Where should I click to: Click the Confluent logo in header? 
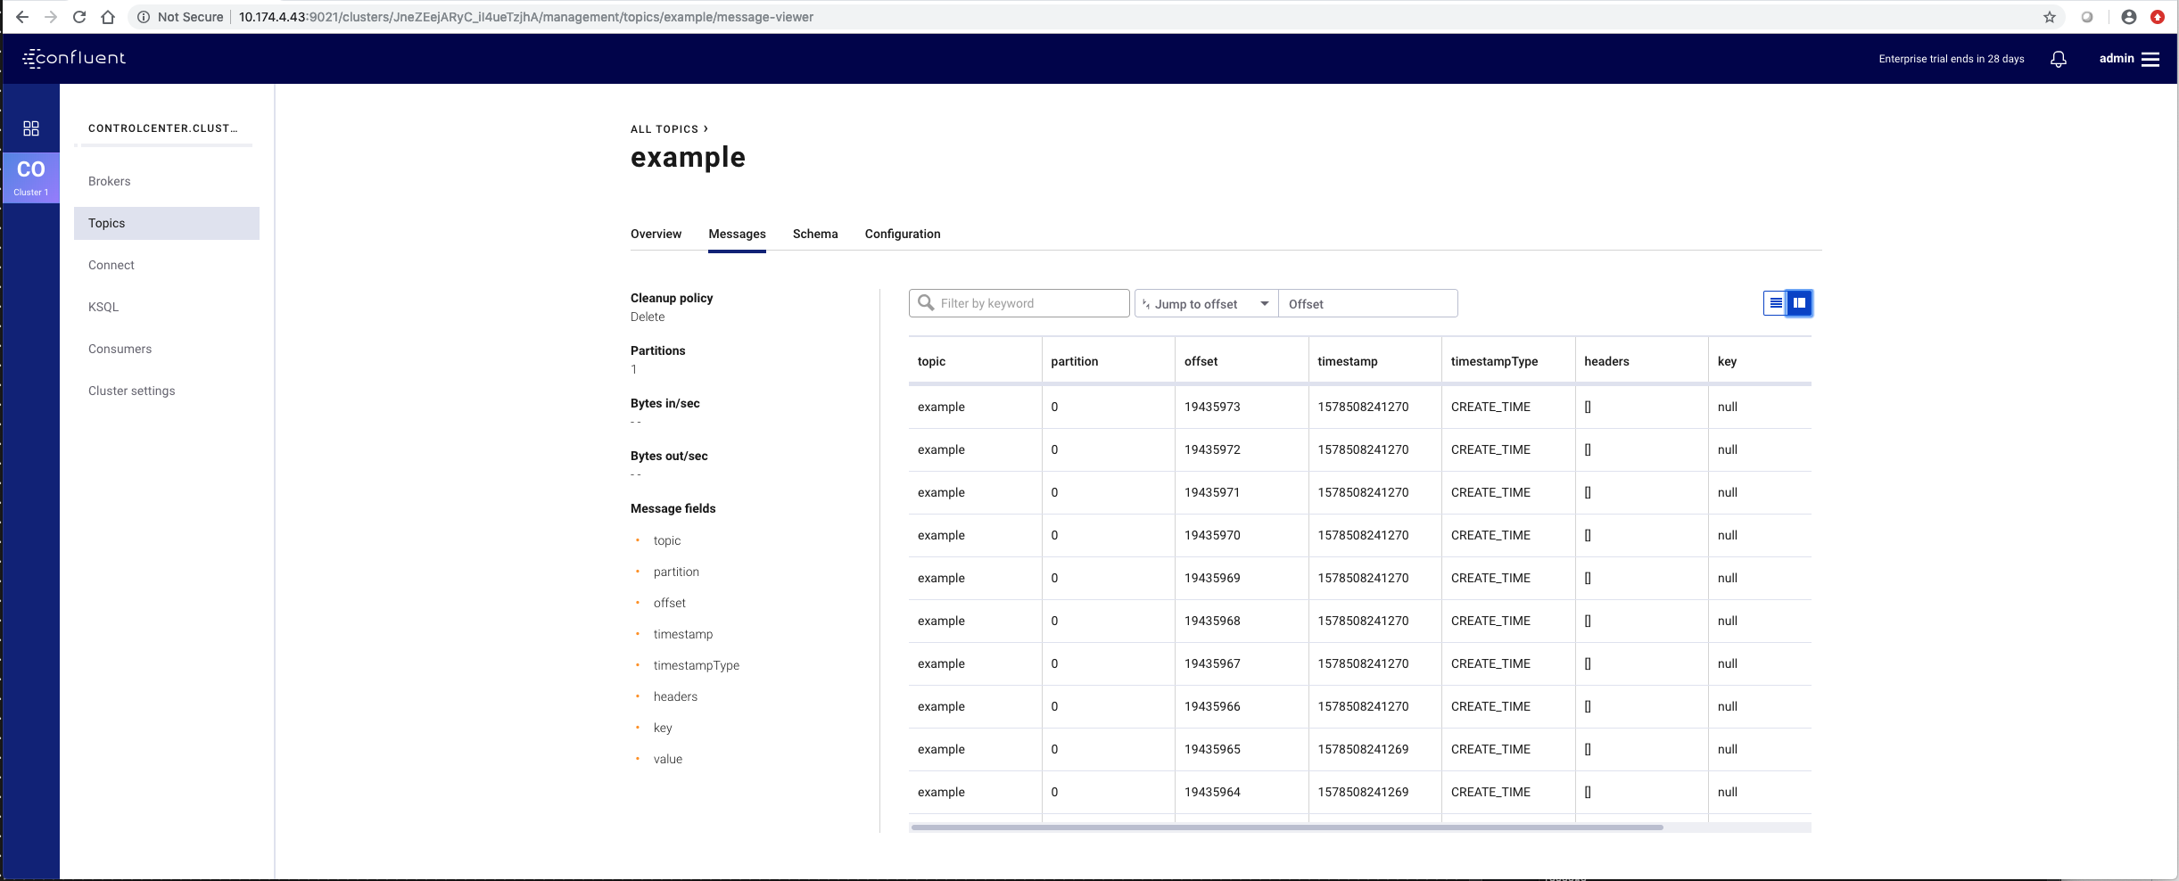coord(74,58)
